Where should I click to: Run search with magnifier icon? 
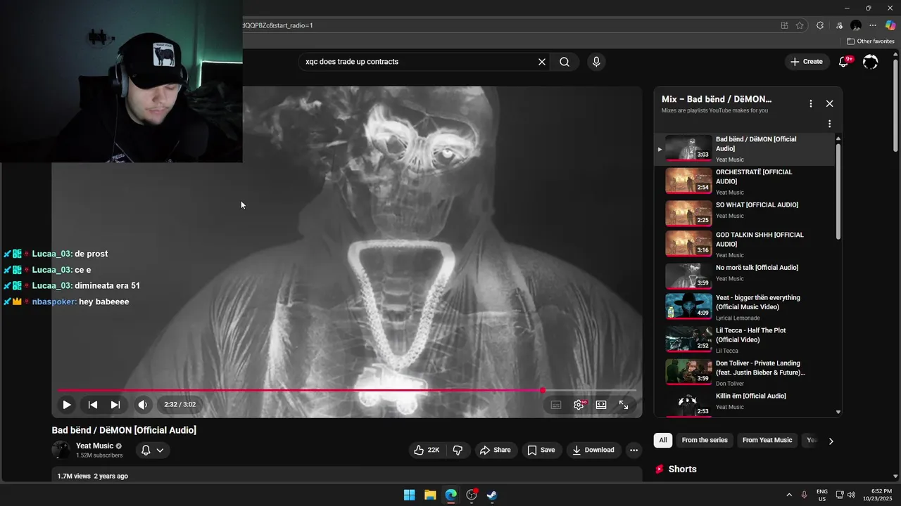[565, 62]
